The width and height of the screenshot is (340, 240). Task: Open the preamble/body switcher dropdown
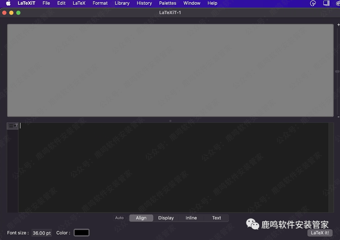(x=13, y=126)
